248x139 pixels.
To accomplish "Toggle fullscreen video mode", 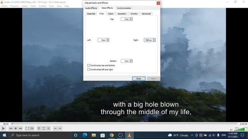I will tap(27, 129).
